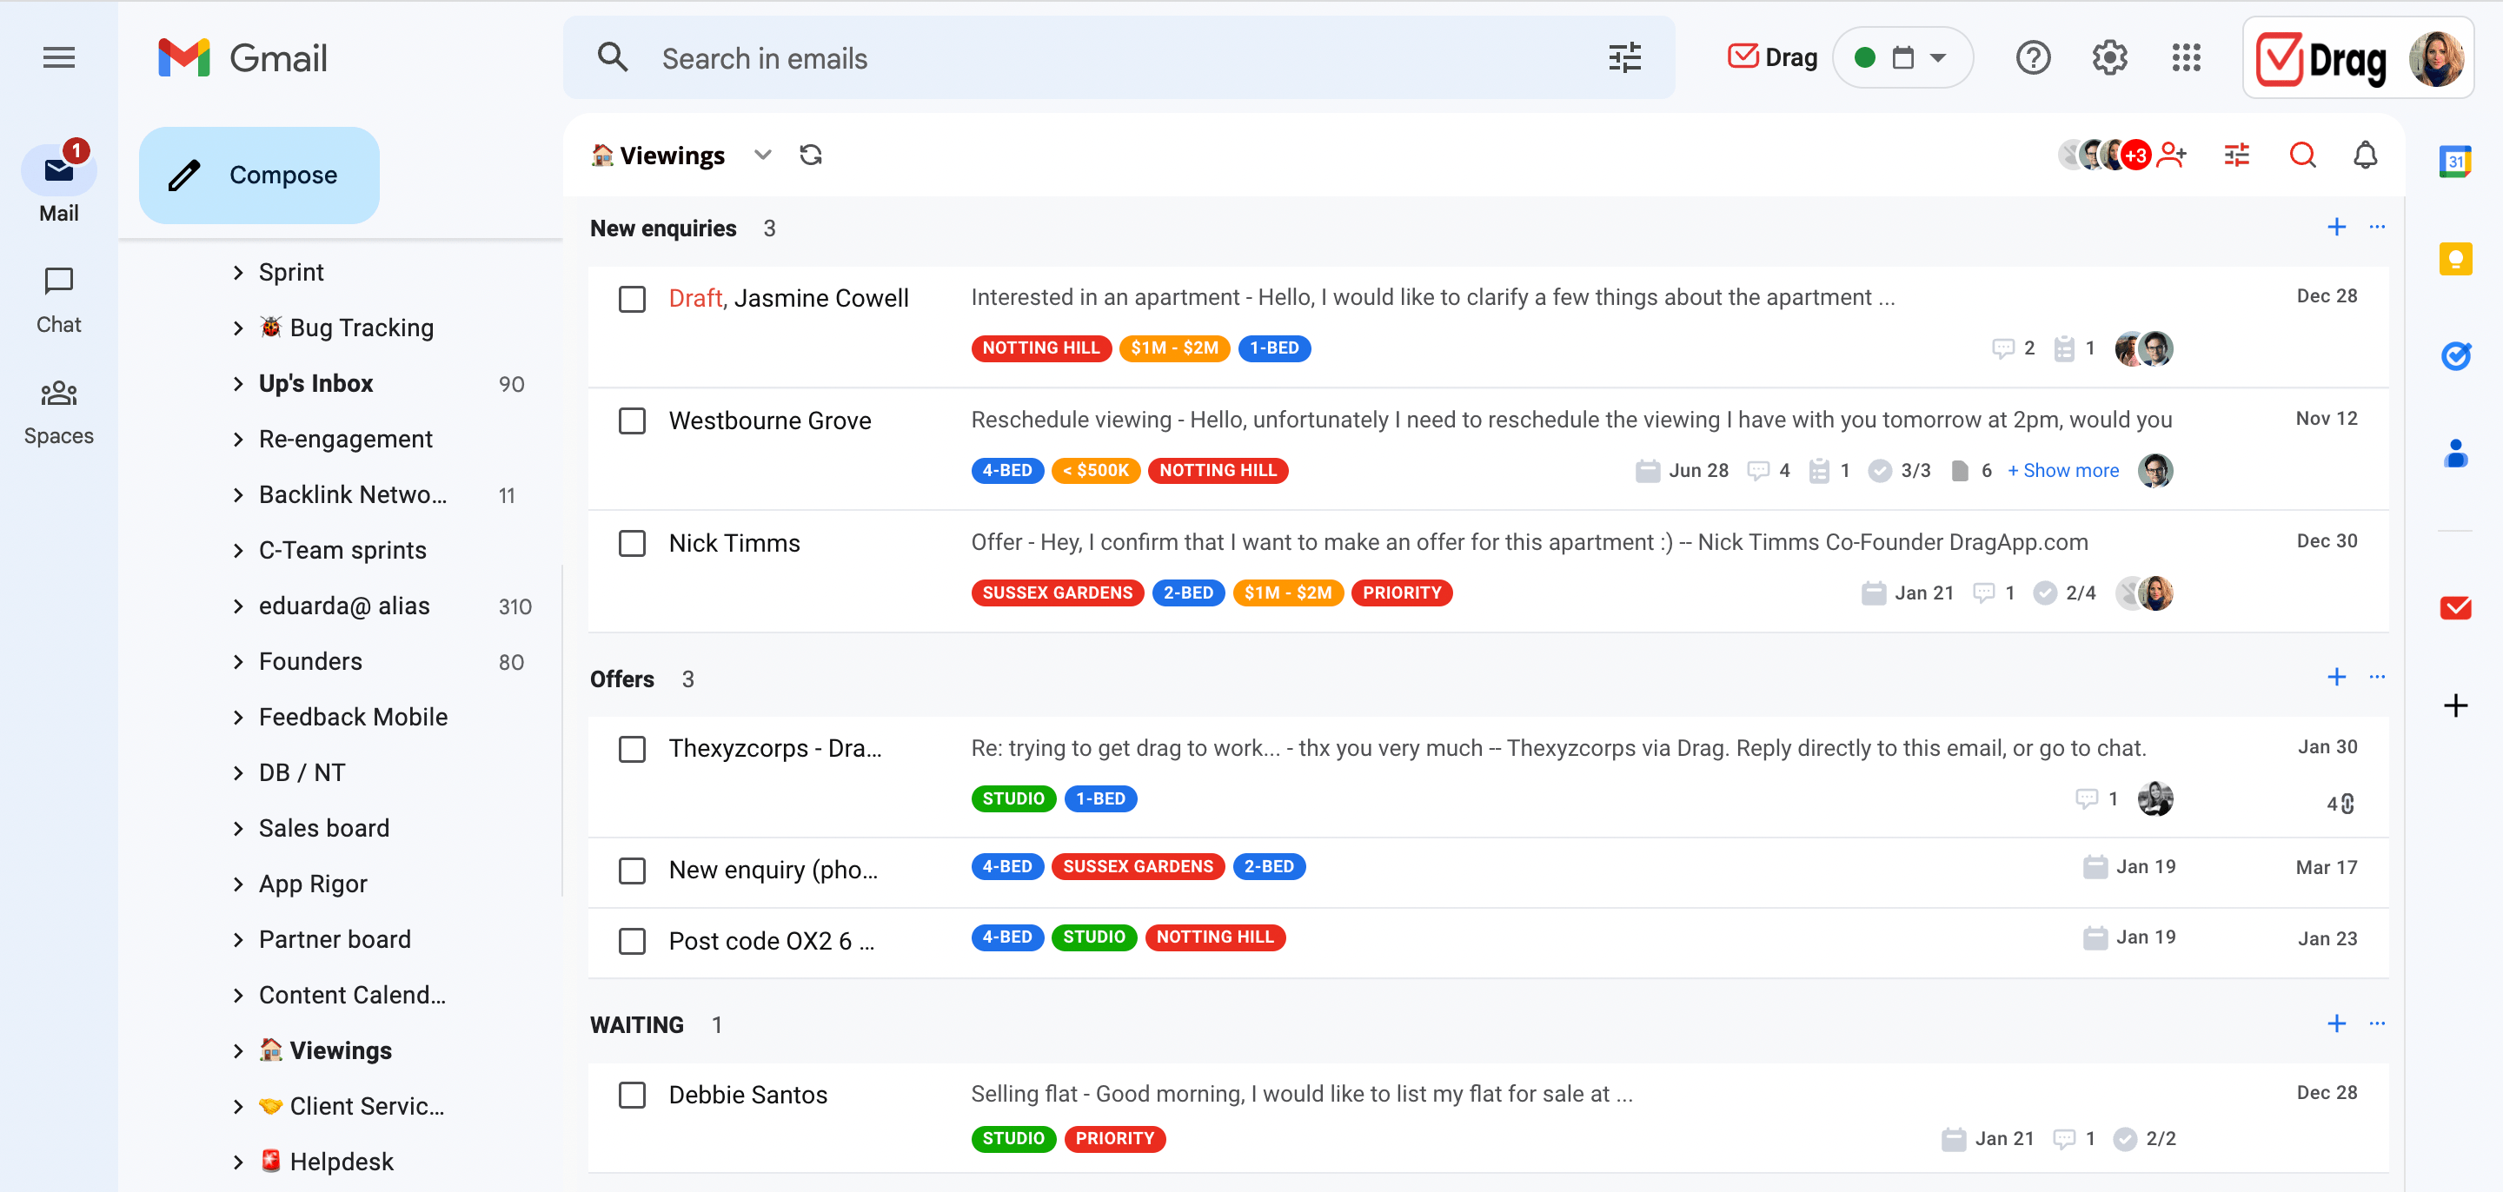Viewport: 2503px width, 1192px height.
Task: Click the Drag toggle button in header
Action: [x=1772, y=58]
